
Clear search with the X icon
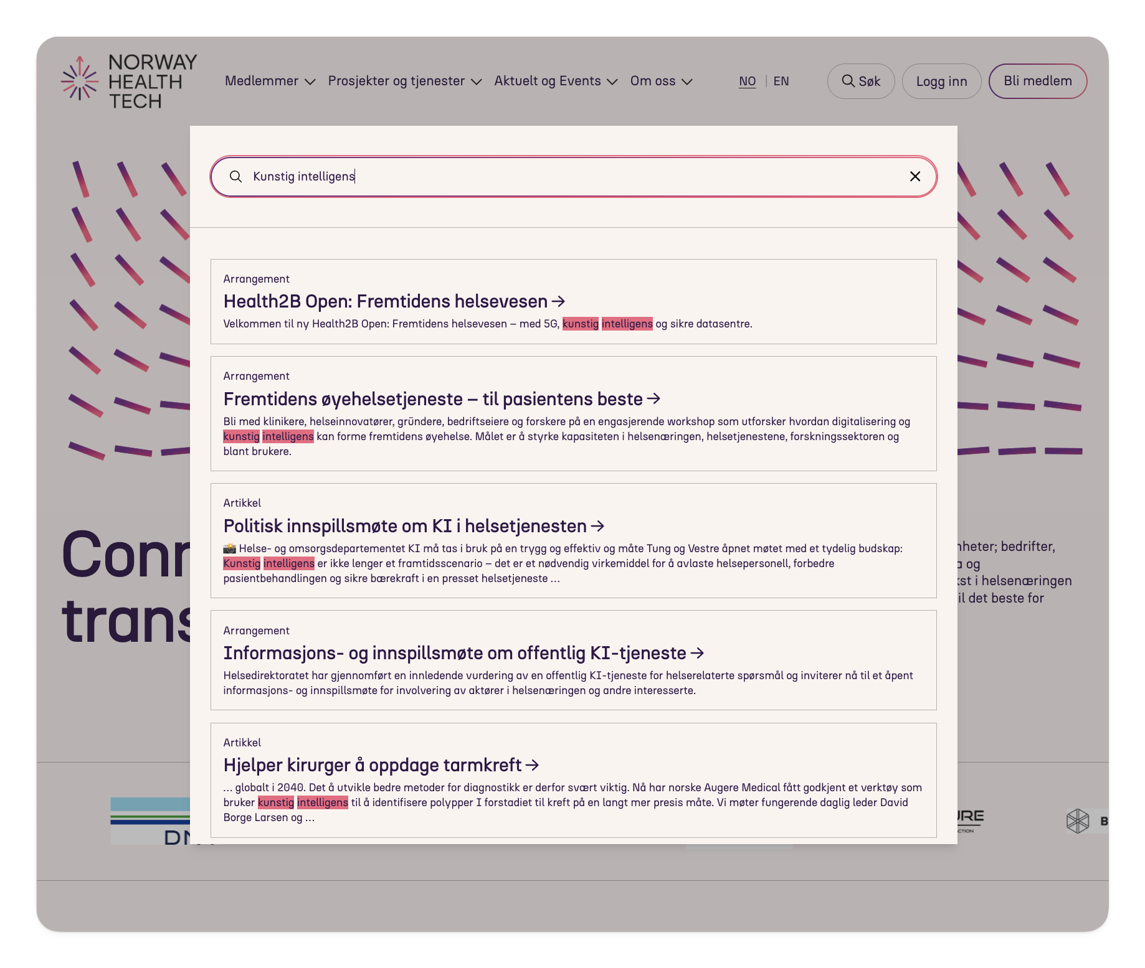click(915, 176)
